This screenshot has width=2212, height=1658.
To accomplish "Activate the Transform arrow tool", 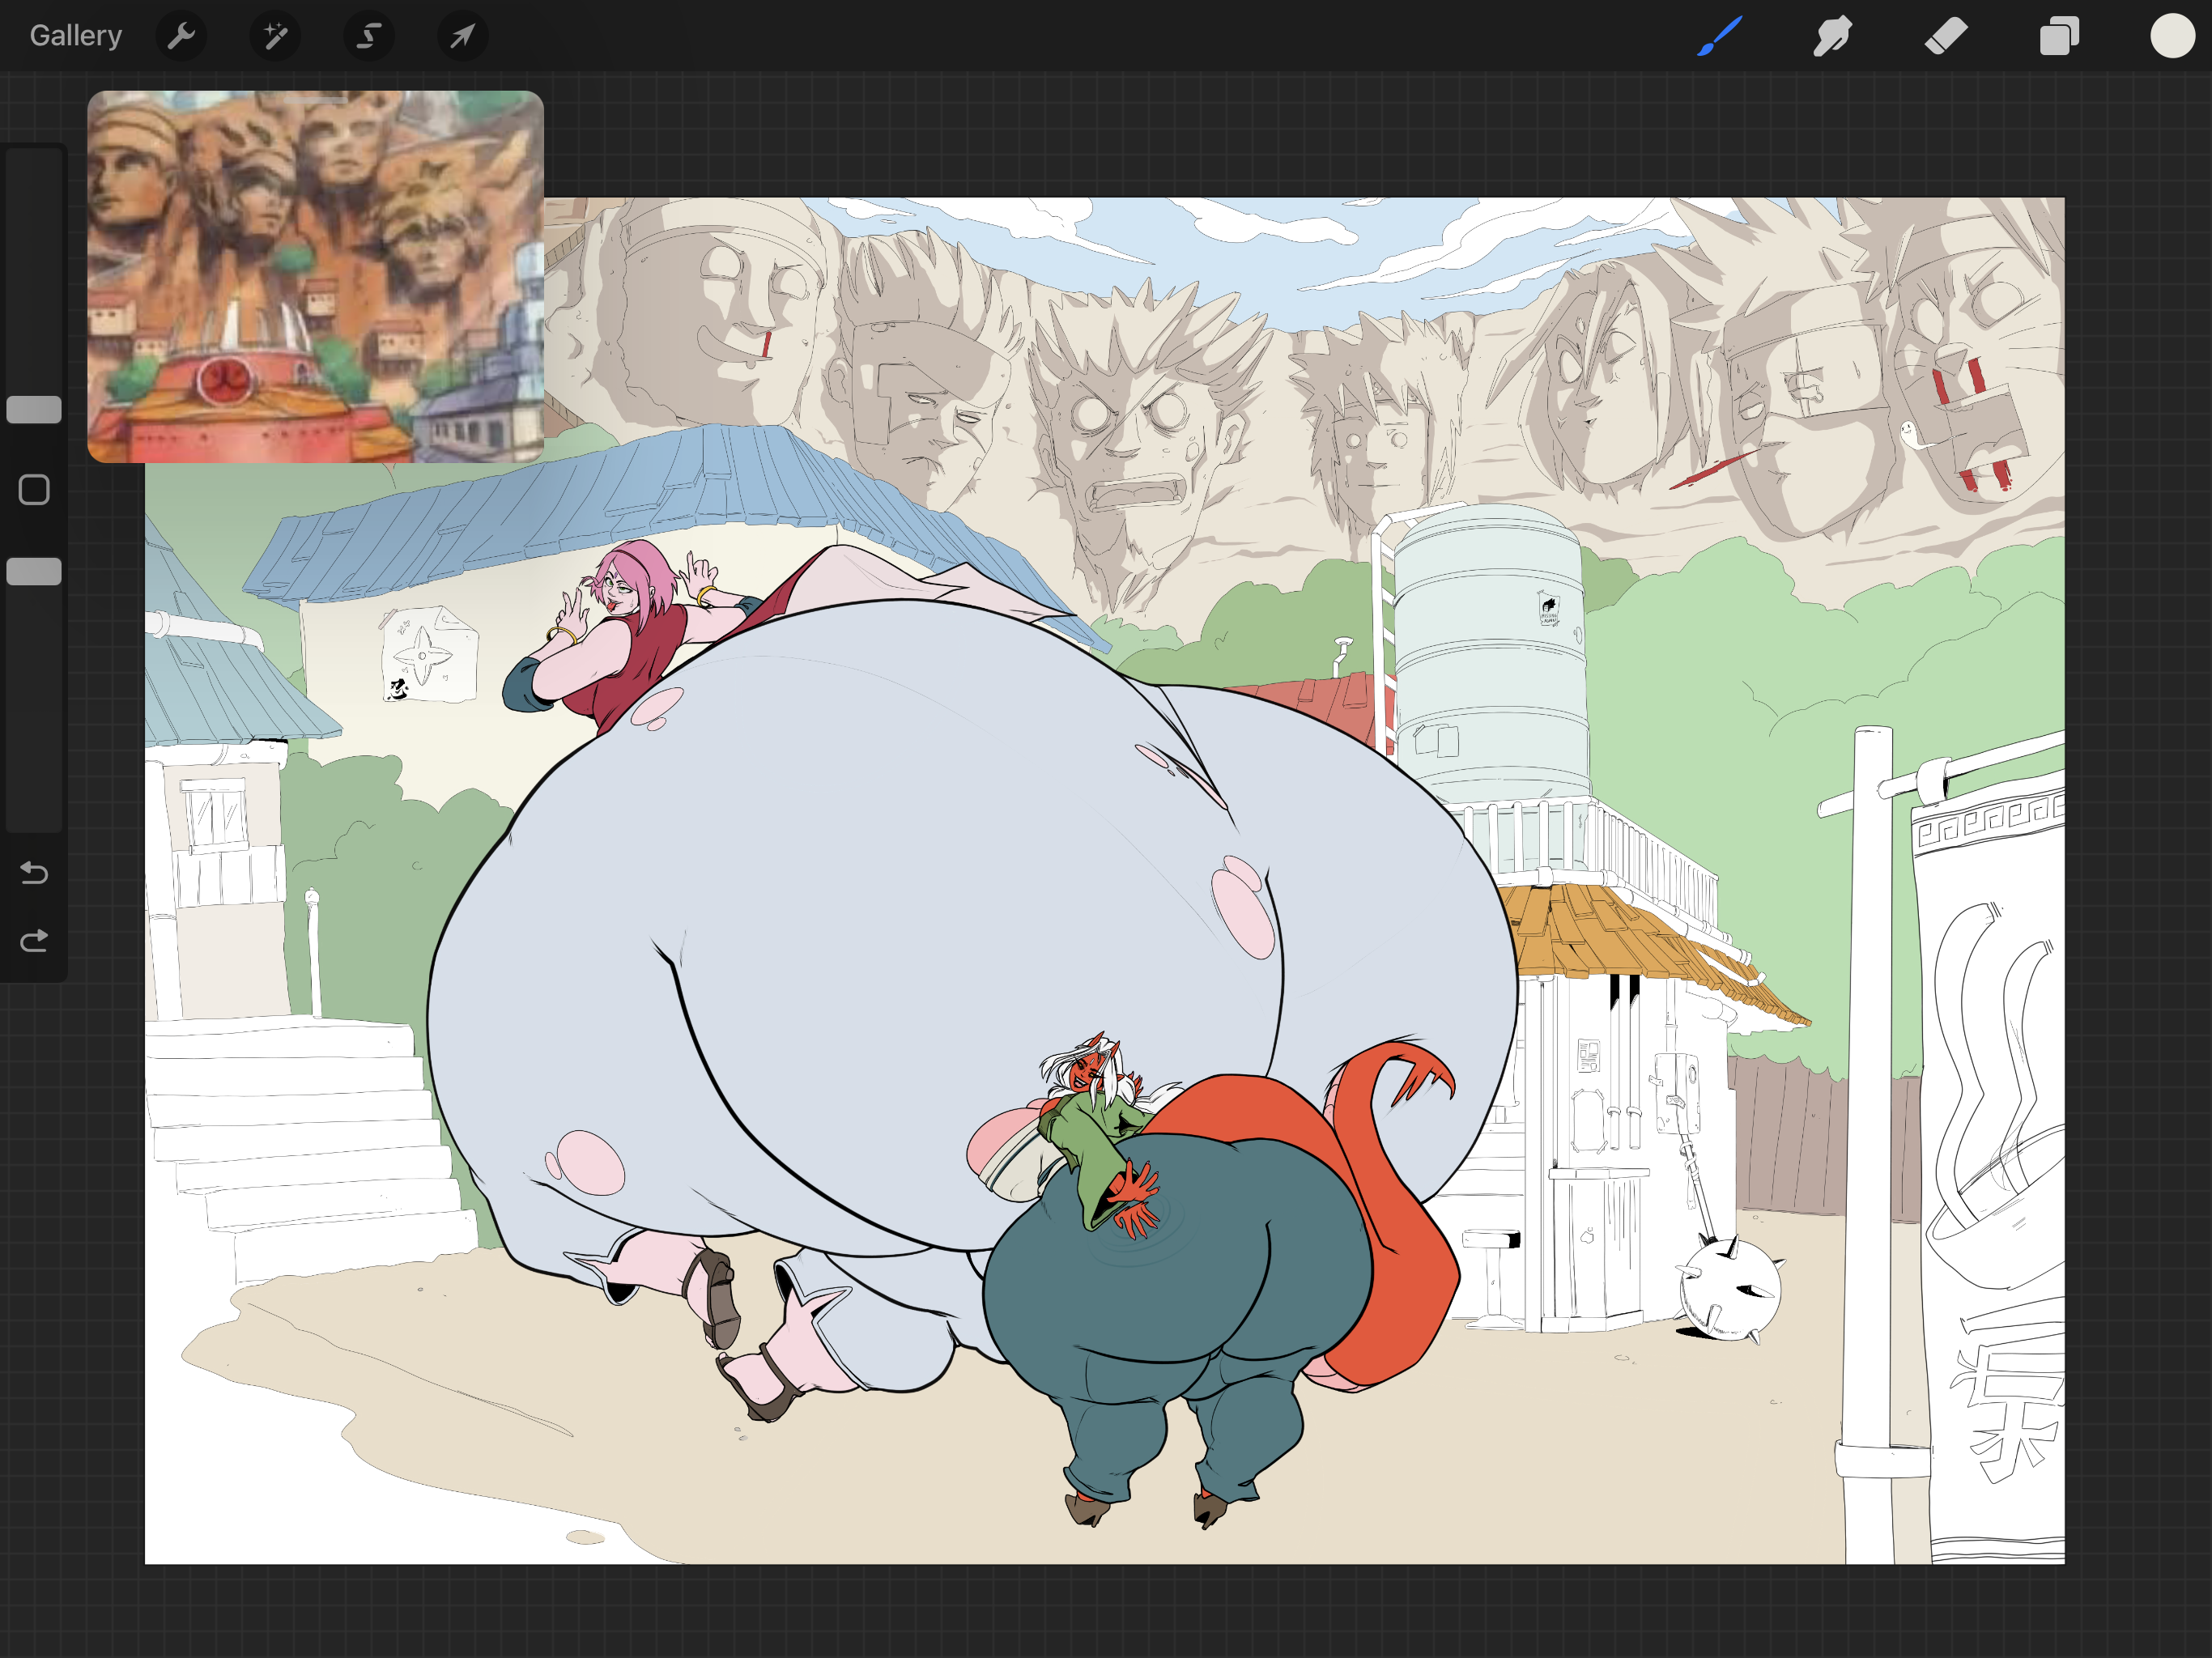I will (x=462, y=36).
